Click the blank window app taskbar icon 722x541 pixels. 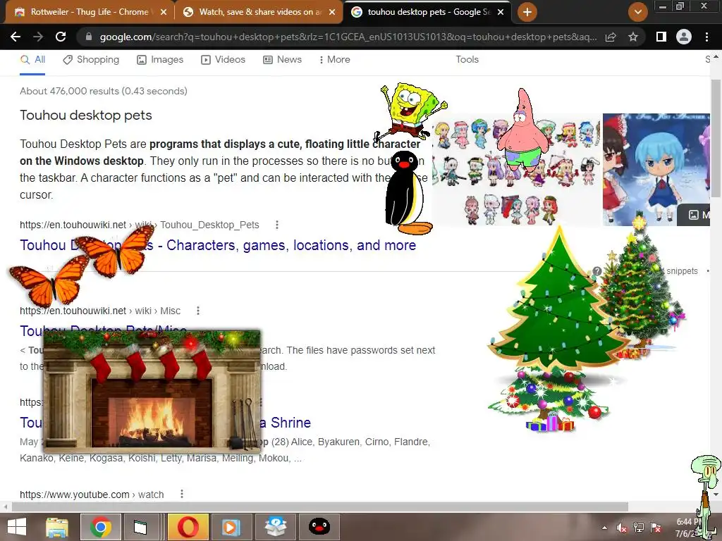pos(140,527)
